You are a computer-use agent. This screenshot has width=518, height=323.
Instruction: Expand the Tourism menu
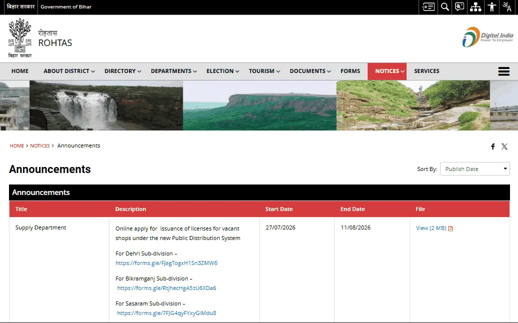pyautogui.click(x=264, y=71)
